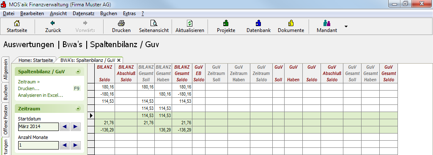
Task: Select the current row marker arrow
Action: [x=91, y=116]
